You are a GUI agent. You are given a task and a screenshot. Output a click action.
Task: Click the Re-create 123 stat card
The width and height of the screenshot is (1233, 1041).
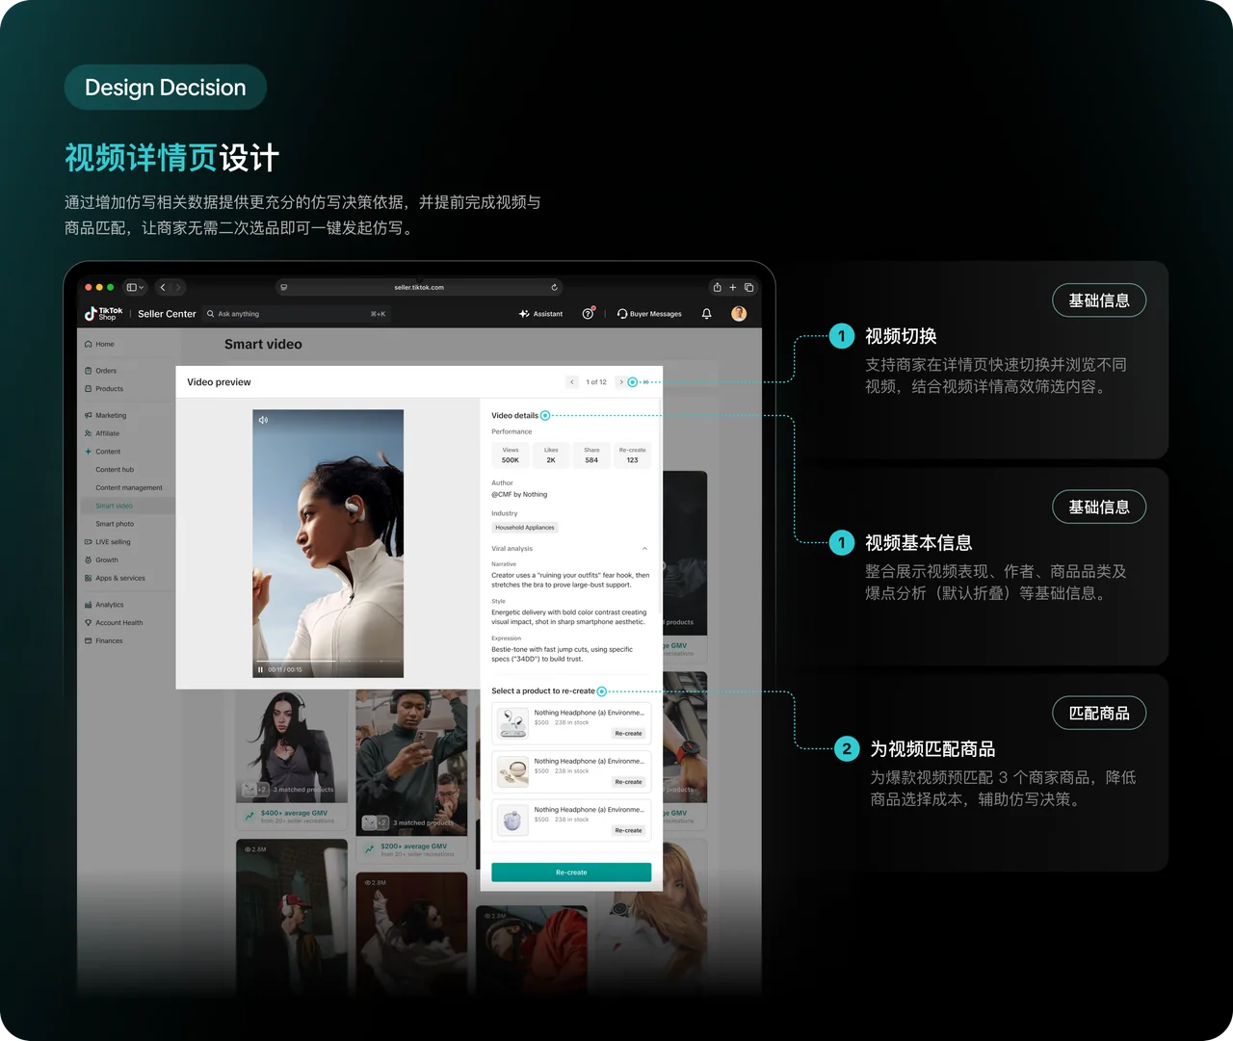click(632, 455)
